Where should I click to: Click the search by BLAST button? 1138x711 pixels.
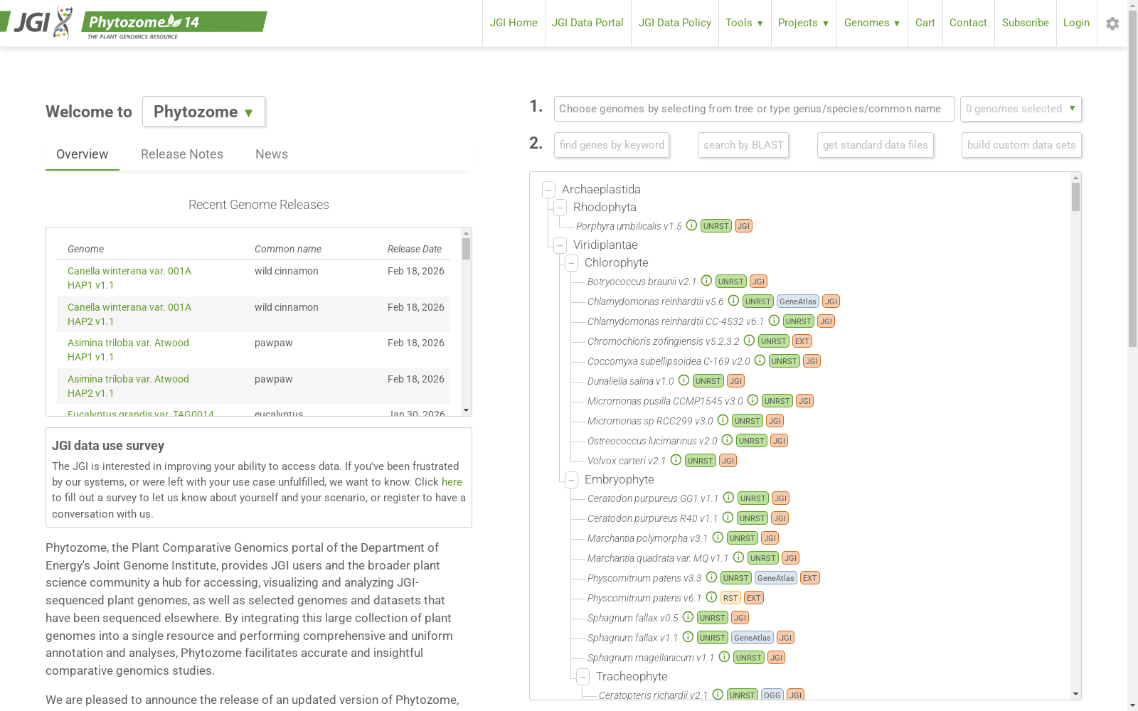click(x=743, y=145)
